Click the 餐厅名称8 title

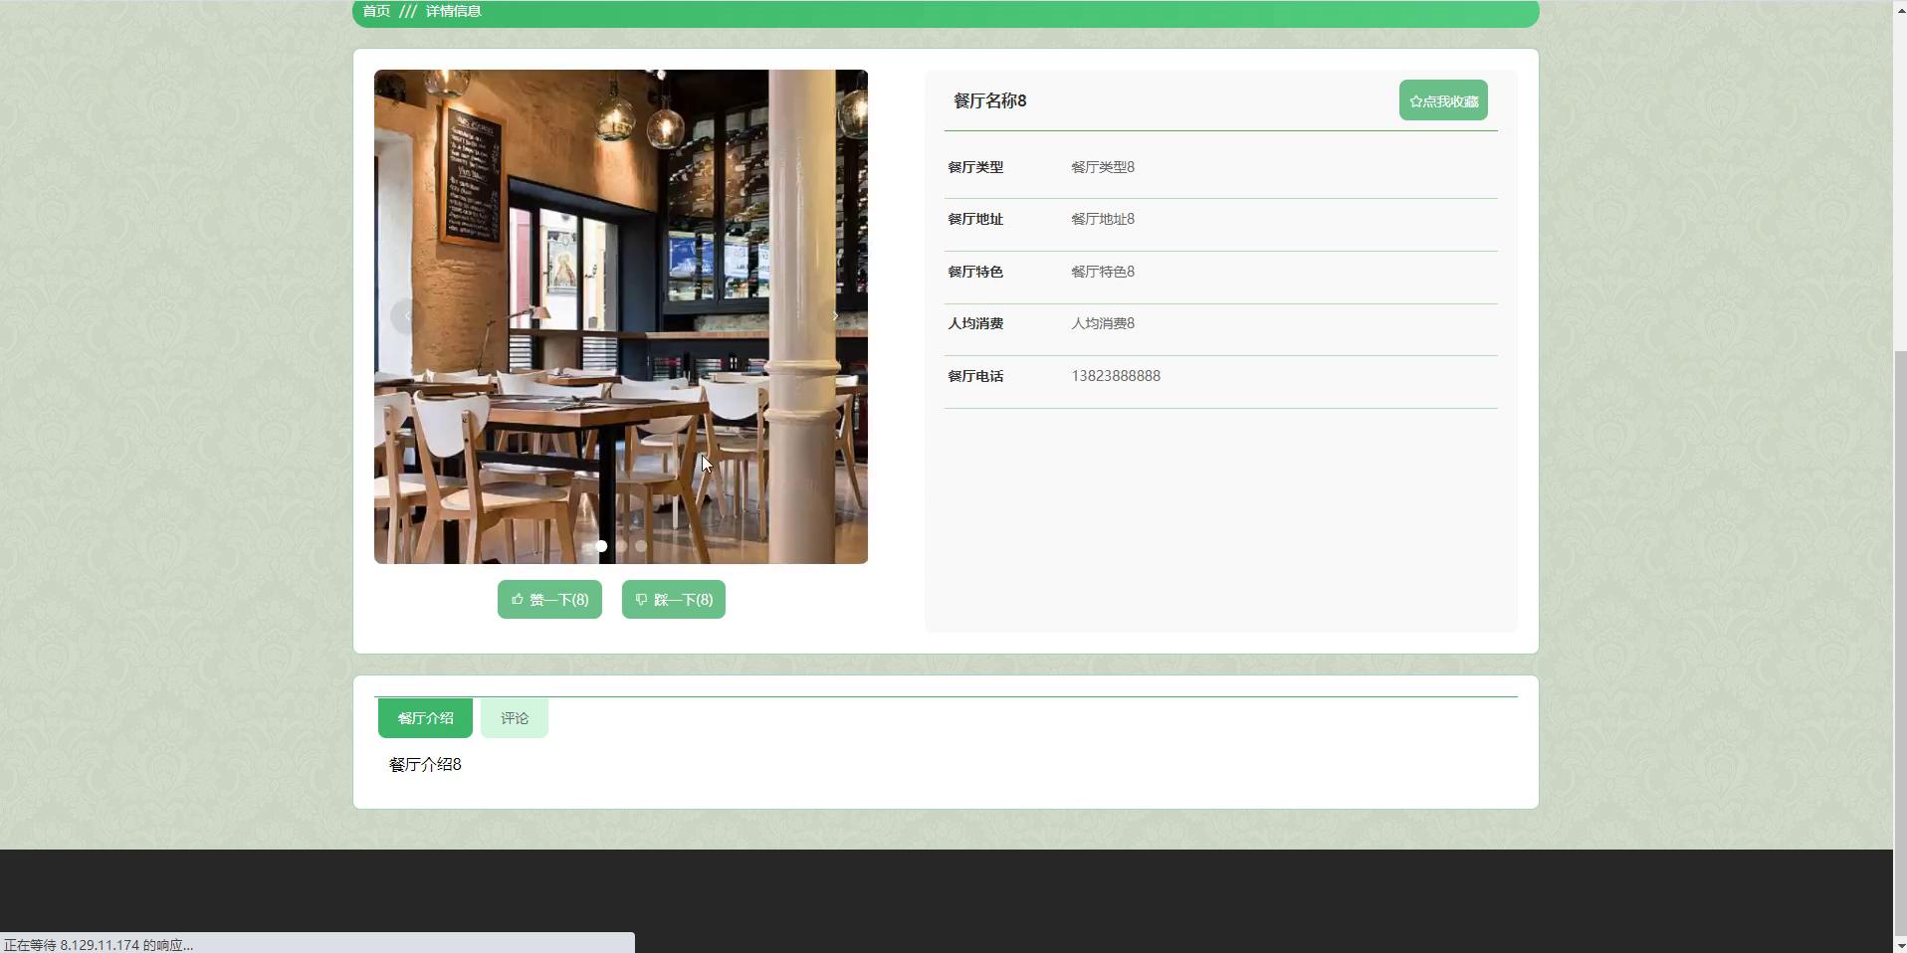989,100
